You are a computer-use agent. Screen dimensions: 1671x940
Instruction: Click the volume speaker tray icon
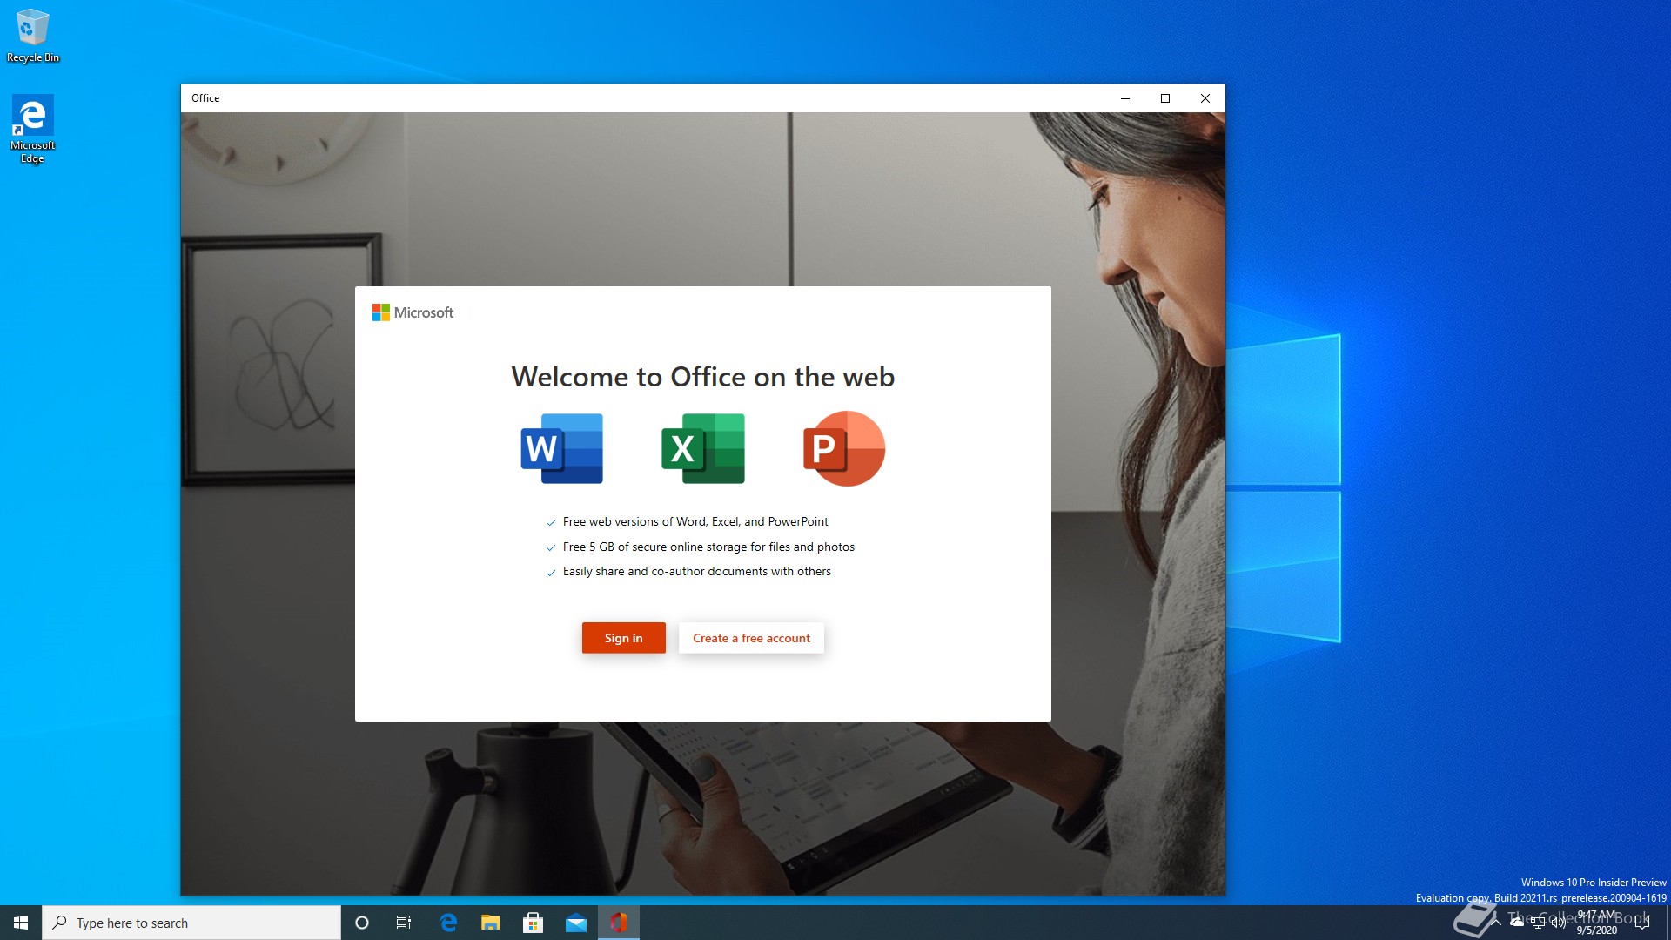click(x=1559, y=923)
